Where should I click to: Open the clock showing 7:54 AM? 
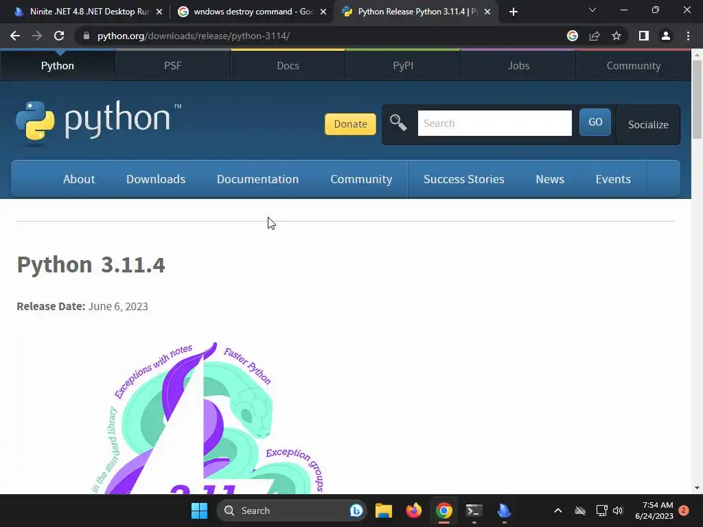[x=654, y=511]
